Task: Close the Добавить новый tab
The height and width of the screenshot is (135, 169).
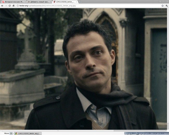Action: [50, 2]
